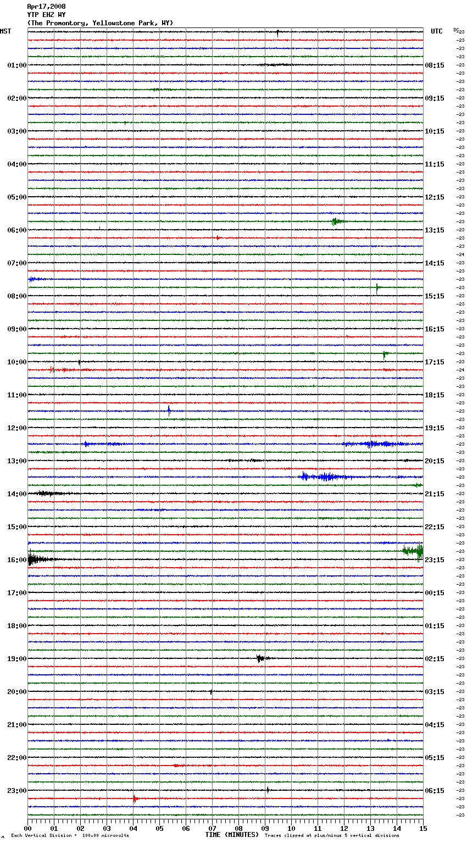Select minute tick label 10 on time axis
This screenshot has height=843, width=467.
click(291, 828)
